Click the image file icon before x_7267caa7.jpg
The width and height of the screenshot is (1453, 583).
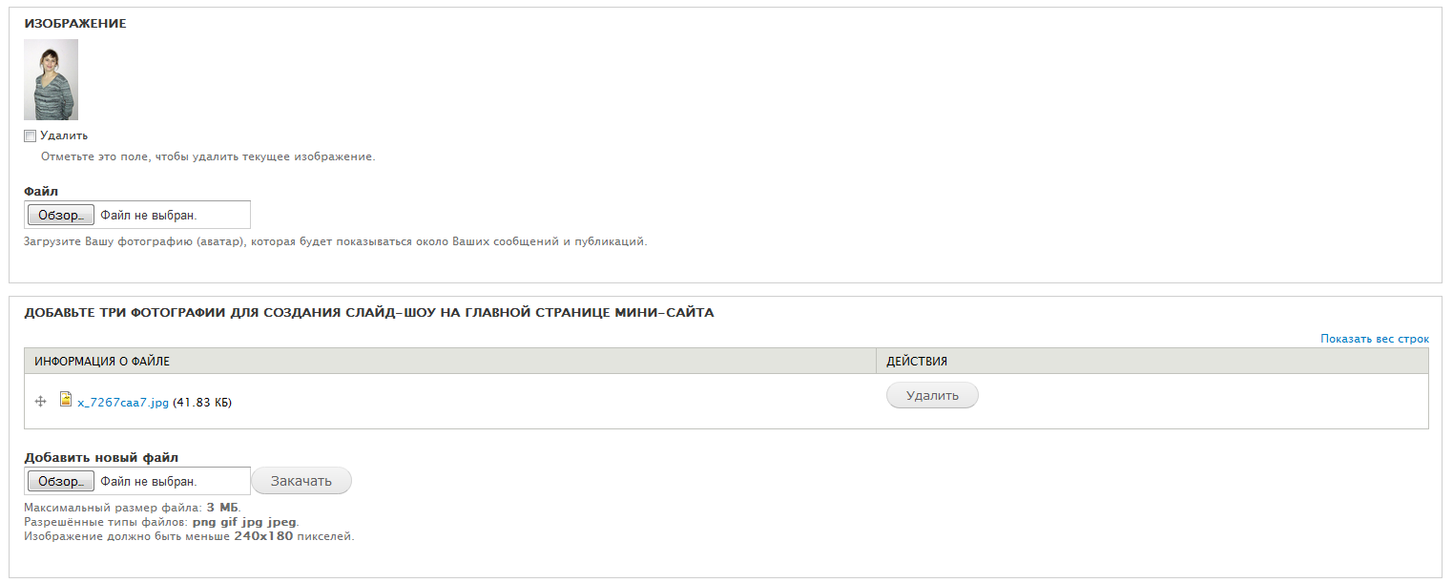[66, 400]
